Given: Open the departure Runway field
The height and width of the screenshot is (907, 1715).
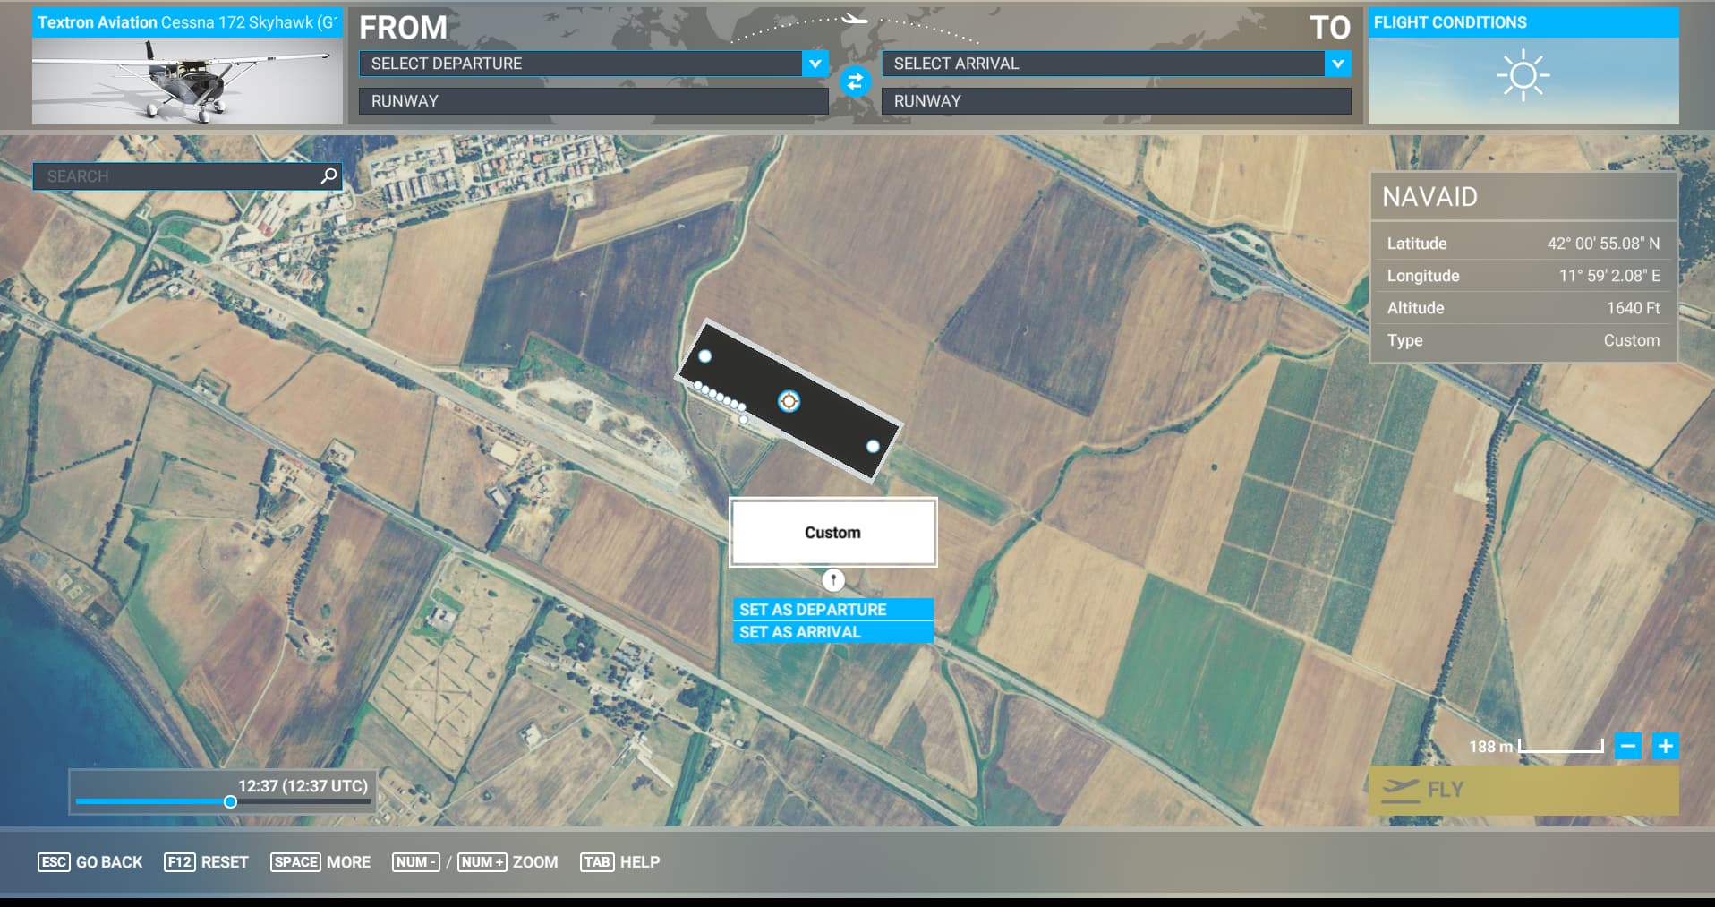Looking at the screenshot, I should (x=593, y=101).
